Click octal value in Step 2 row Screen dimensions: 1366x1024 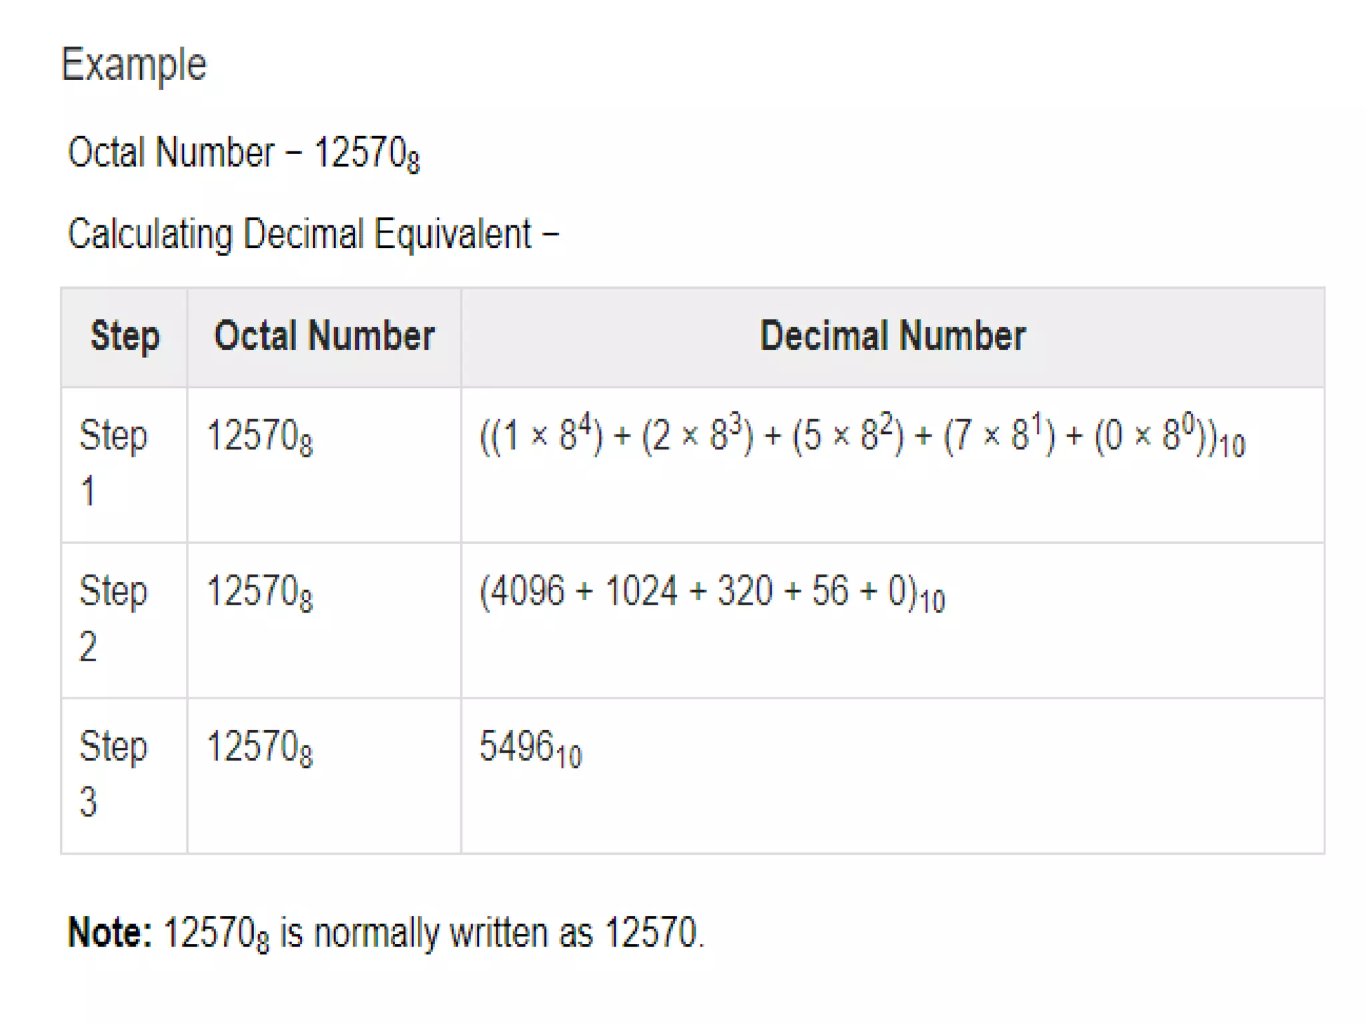click(x=259, y=593)
